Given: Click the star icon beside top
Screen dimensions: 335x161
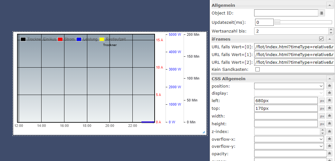Looking at the screenshot, I should (330, 108).
